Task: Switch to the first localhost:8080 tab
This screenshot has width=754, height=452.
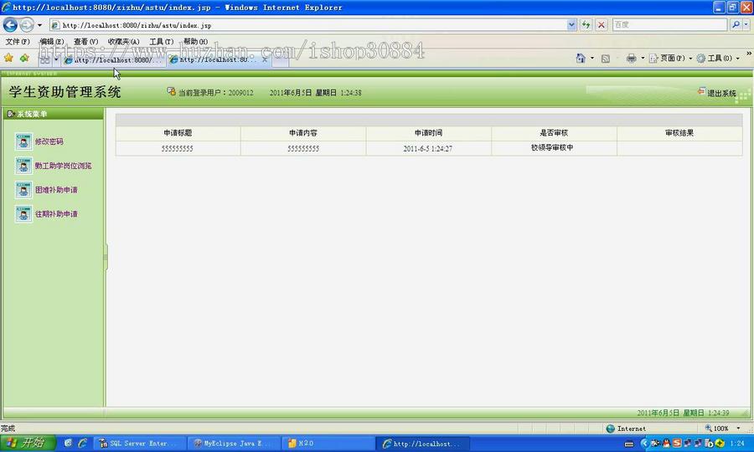Action: [113, 60]
